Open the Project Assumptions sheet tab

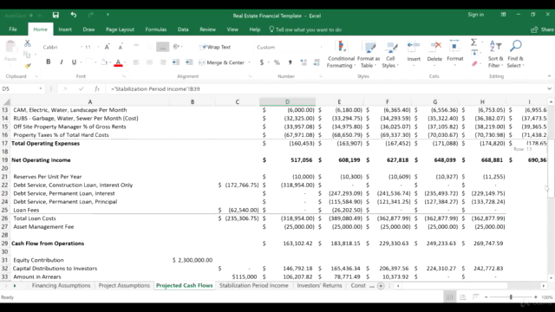click(124, 285)
